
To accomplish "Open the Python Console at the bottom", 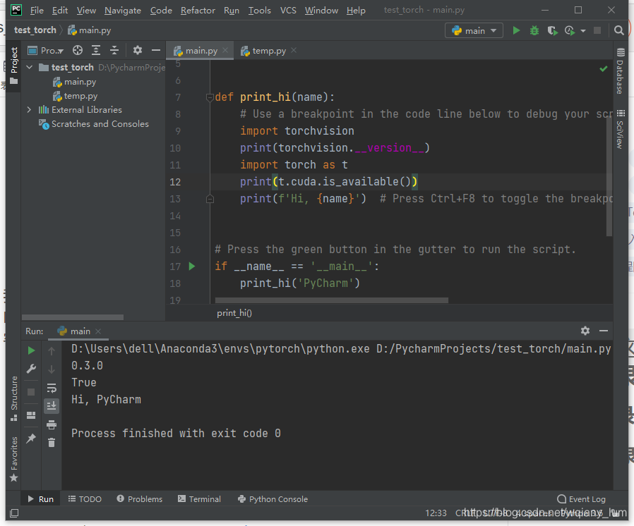I will [273, 499].
